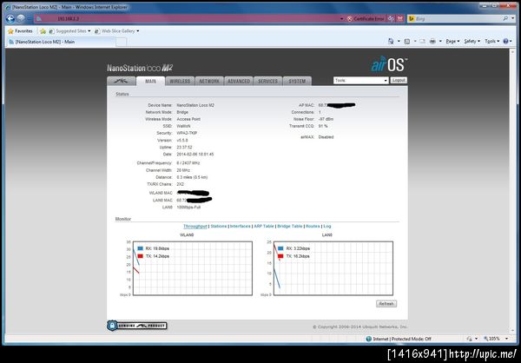Click the Feeds icon in command bar
This screenshot has height=363, width=521.
click(407, 41)
